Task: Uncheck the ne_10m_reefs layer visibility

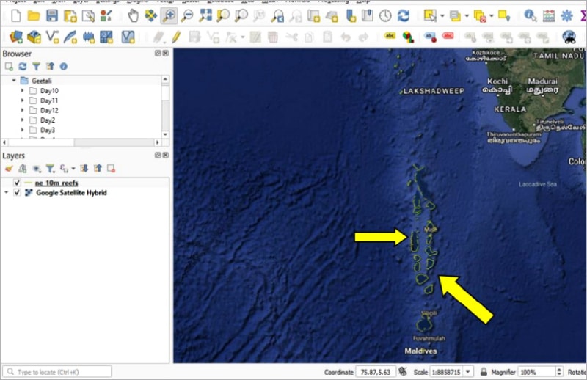Action: [x=17, y=183]
